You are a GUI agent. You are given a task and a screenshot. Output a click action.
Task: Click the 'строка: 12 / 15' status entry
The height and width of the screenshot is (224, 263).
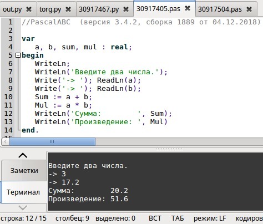tap(24, 218)
